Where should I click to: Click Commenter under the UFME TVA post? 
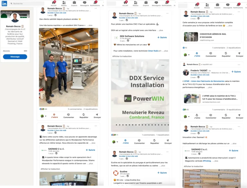[x=211, y=116]
